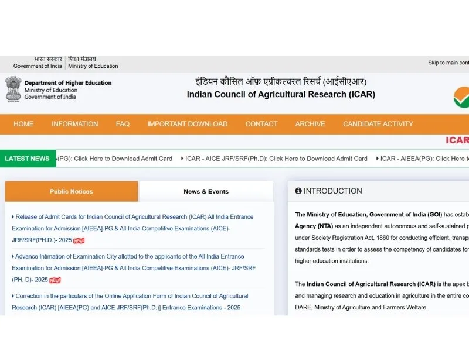Click the Government of India emblem logo
The image size is (469, 351).
pyautogui.click(x=13, y=90)
